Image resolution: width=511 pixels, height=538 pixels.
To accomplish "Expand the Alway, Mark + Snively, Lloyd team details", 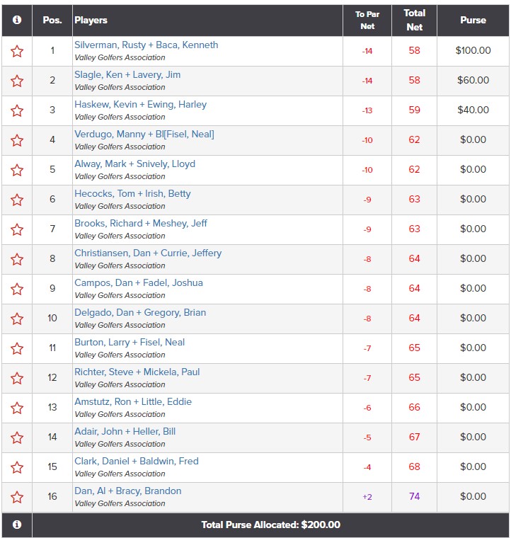I will pyautogui.click(x=134, y=164).
